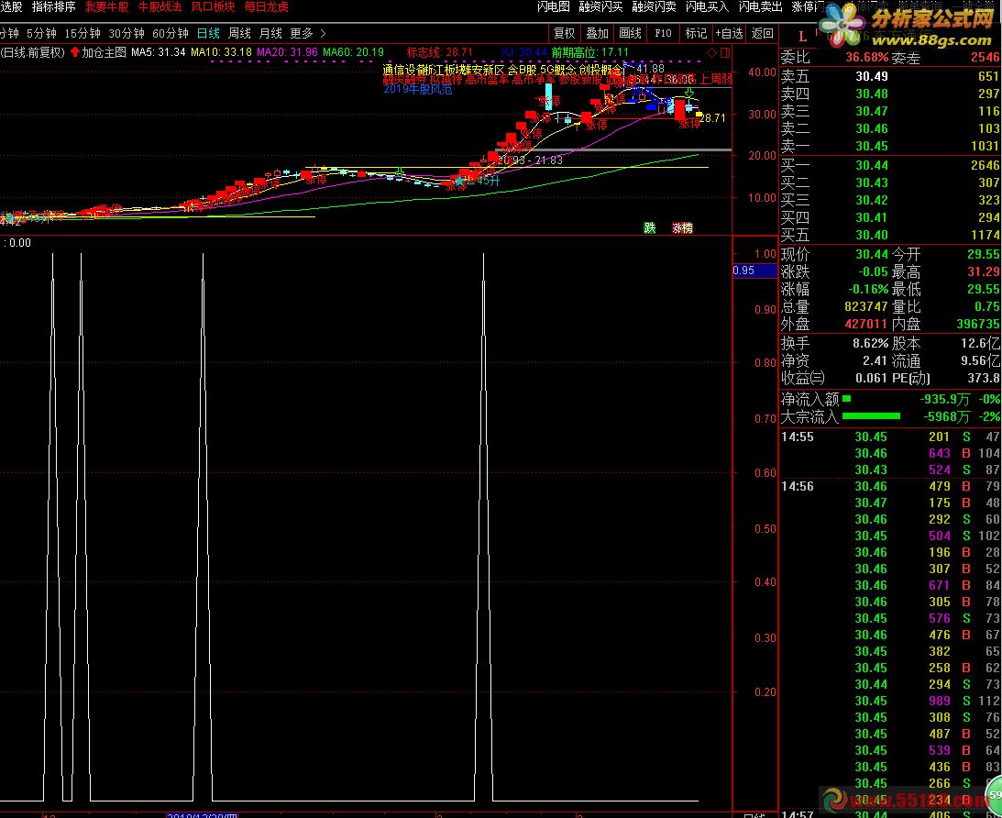Image resolution: width=1002 pixels, height=818 pixels.
Task: Open the 闪电图 menu item
Action: (x=553, y=6)
